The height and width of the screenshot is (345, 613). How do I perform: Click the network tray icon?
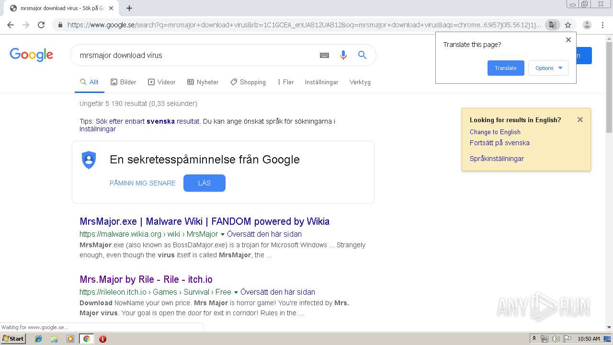pos(545,339)
